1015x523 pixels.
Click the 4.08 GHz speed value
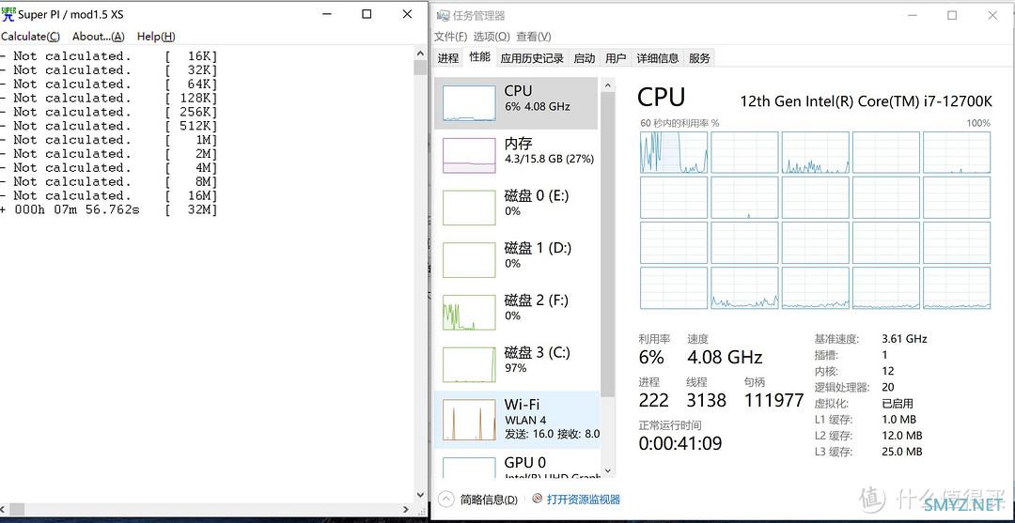pos(725,358)
